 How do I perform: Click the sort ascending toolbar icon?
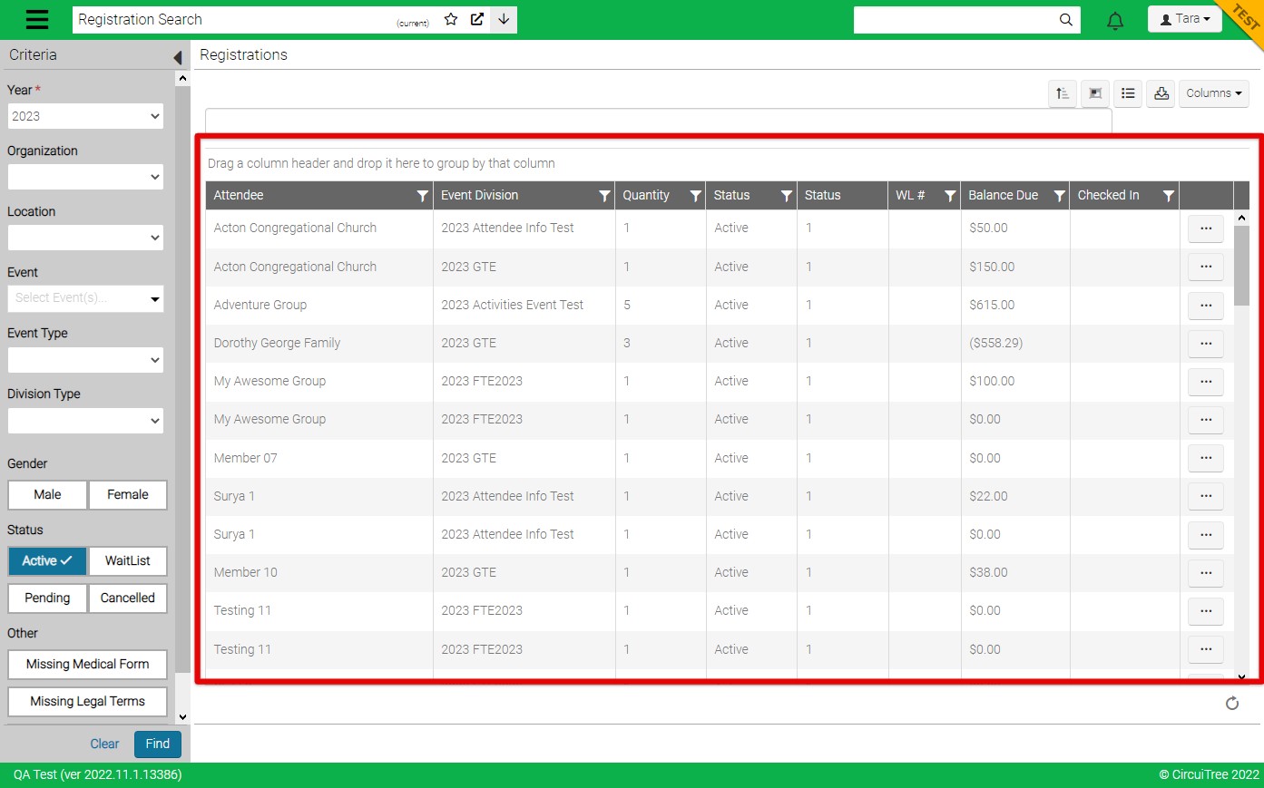click(1063, 93)
